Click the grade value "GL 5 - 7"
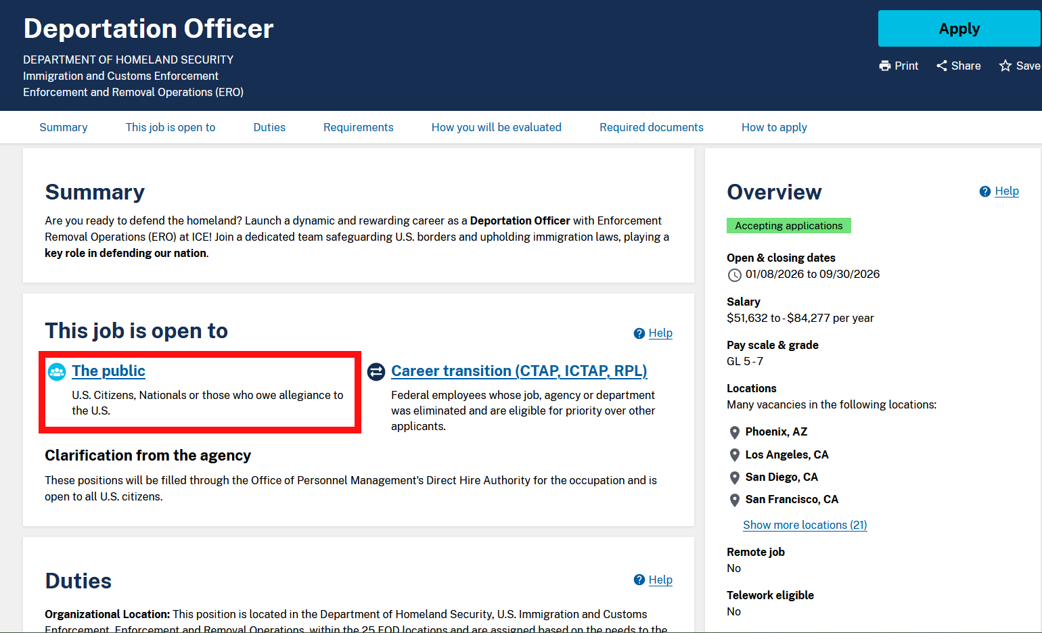The image size is (1042, 633). point(745,361)
